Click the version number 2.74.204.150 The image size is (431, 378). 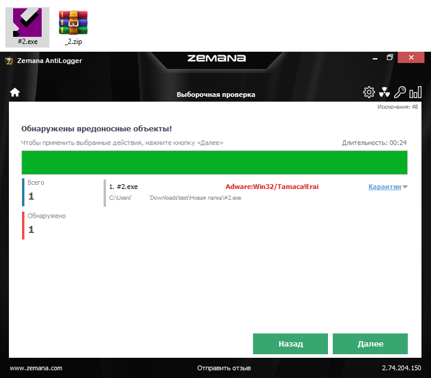(401, 368)
